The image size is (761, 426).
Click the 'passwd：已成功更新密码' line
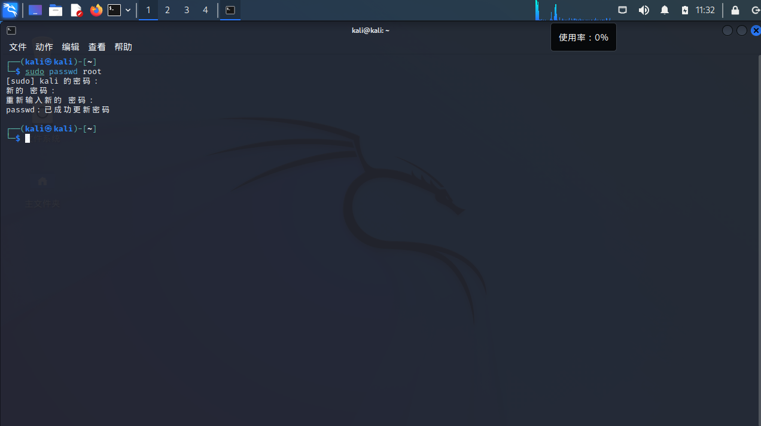[x=58, y=110]
